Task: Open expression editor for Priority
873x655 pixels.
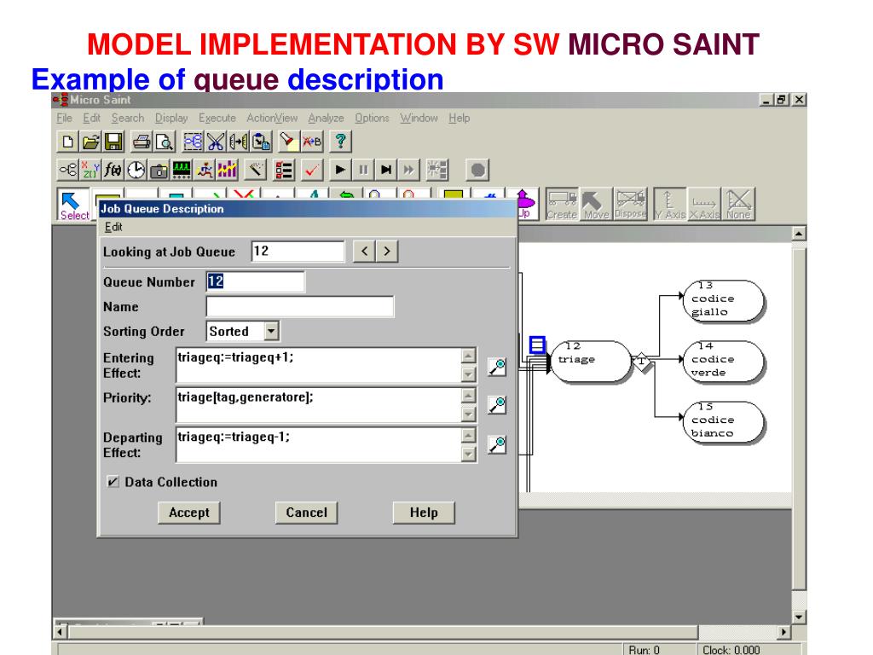Action: pyautogui.click(x=497, y=405)
